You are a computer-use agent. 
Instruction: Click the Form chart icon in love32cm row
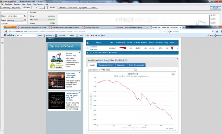click(x=172, y=48)
